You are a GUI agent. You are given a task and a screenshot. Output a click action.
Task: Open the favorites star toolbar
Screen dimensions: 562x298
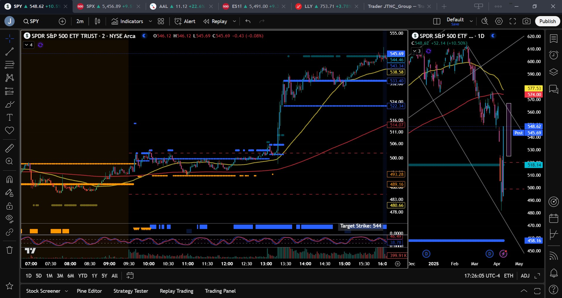point(9,286)
